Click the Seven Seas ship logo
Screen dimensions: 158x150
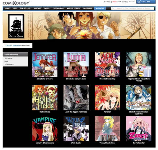pos(16,26)
